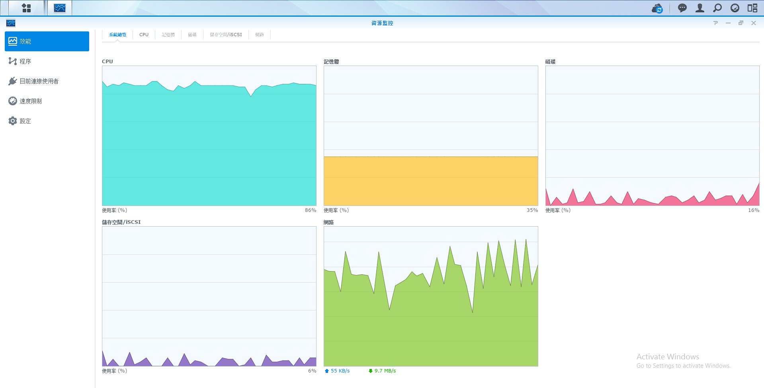Open the gauge icon in top bar

coord(735,8)
